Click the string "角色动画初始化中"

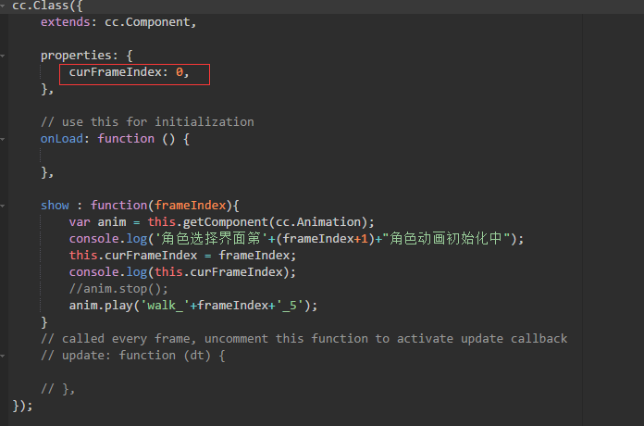tap(446, 239)
